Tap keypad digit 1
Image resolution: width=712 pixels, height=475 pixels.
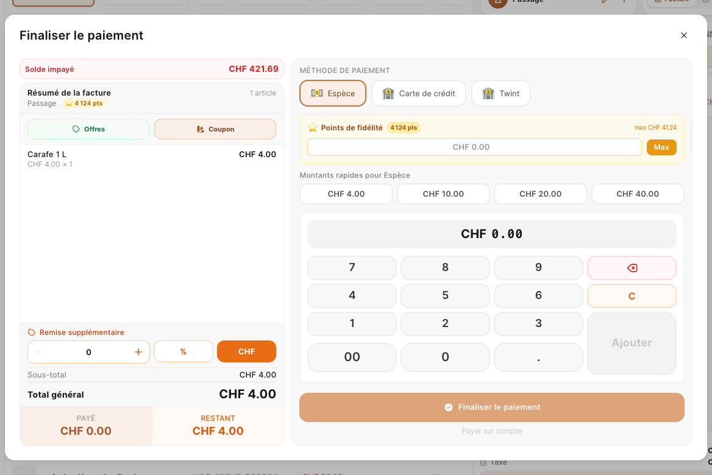click(352, 324)
